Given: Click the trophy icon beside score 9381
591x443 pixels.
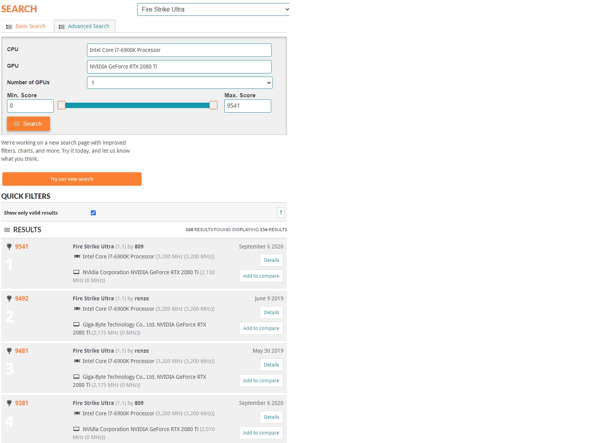Looking at the screenshot, I should [9, 403].
